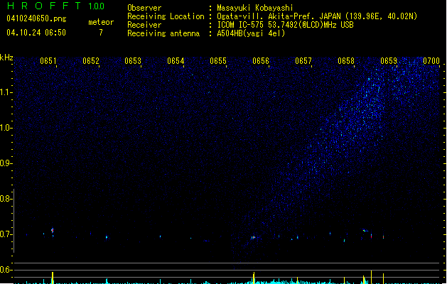Screen dimensions: 447x284
Task: Click the 0659 time marker
Action: [389, 61]
